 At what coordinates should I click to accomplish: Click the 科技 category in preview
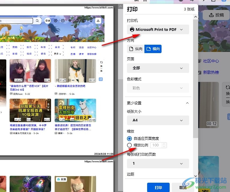coord(43,47)
